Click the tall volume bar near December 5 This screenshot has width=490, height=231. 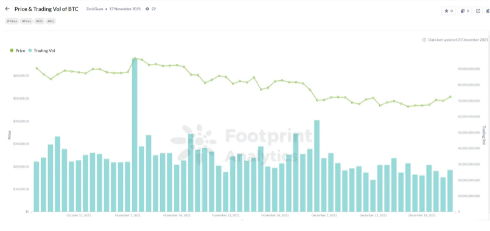coord(317,166)
